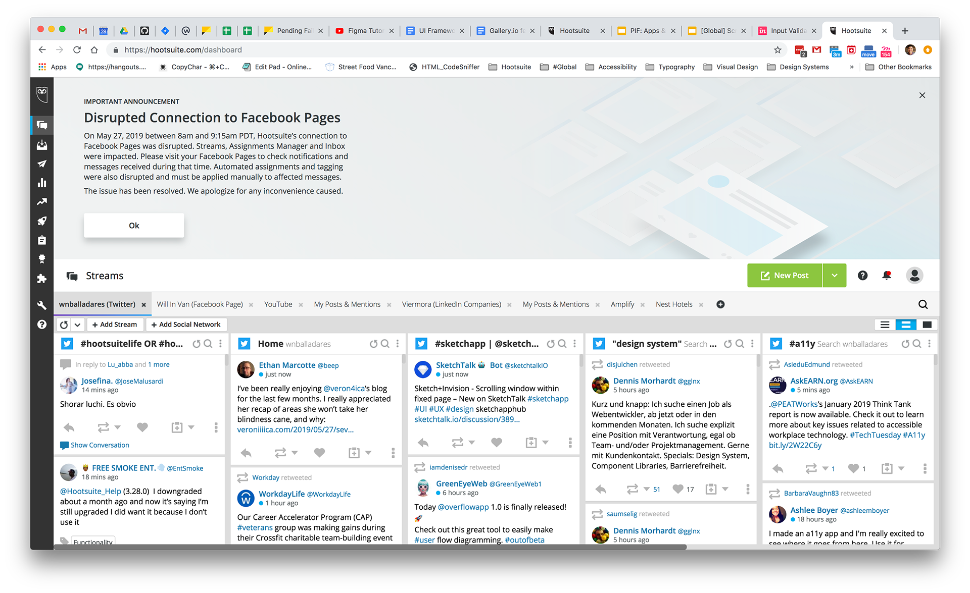The image size is (970, 593).
Task: Open retweet options dropdown on Josefina's tweet
Action: point(118,427)
